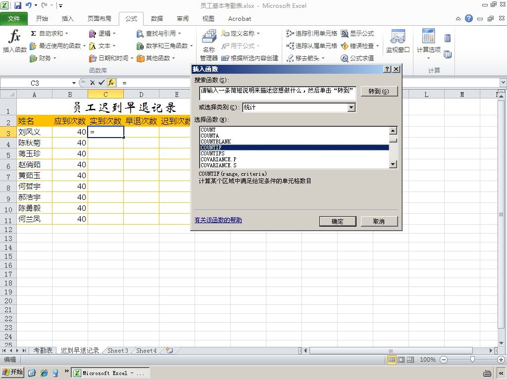The image size is (507, 380).
Task: Switch to Page Layout (页面布局) tab
Action: (x=99, y=19)
